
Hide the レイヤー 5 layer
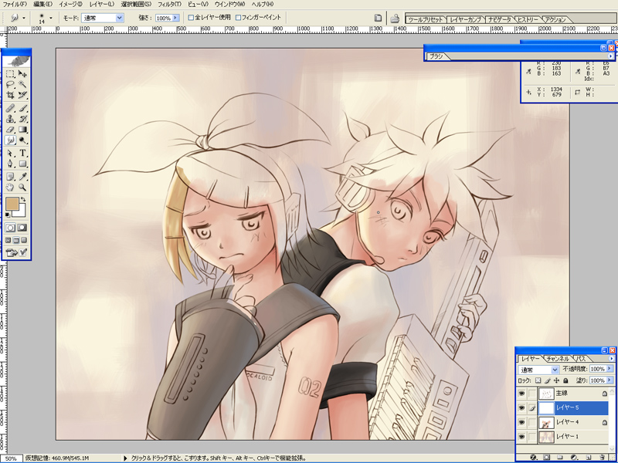coord(522,408)
